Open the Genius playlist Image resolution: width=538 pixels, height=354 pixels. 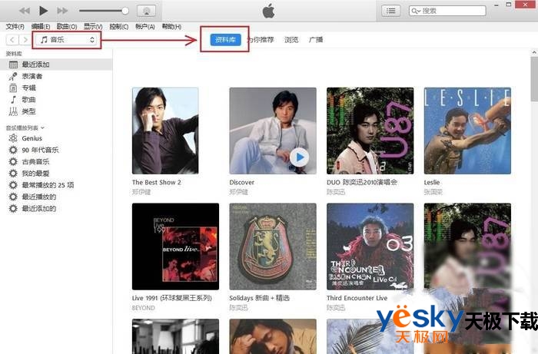coord(56,138)
